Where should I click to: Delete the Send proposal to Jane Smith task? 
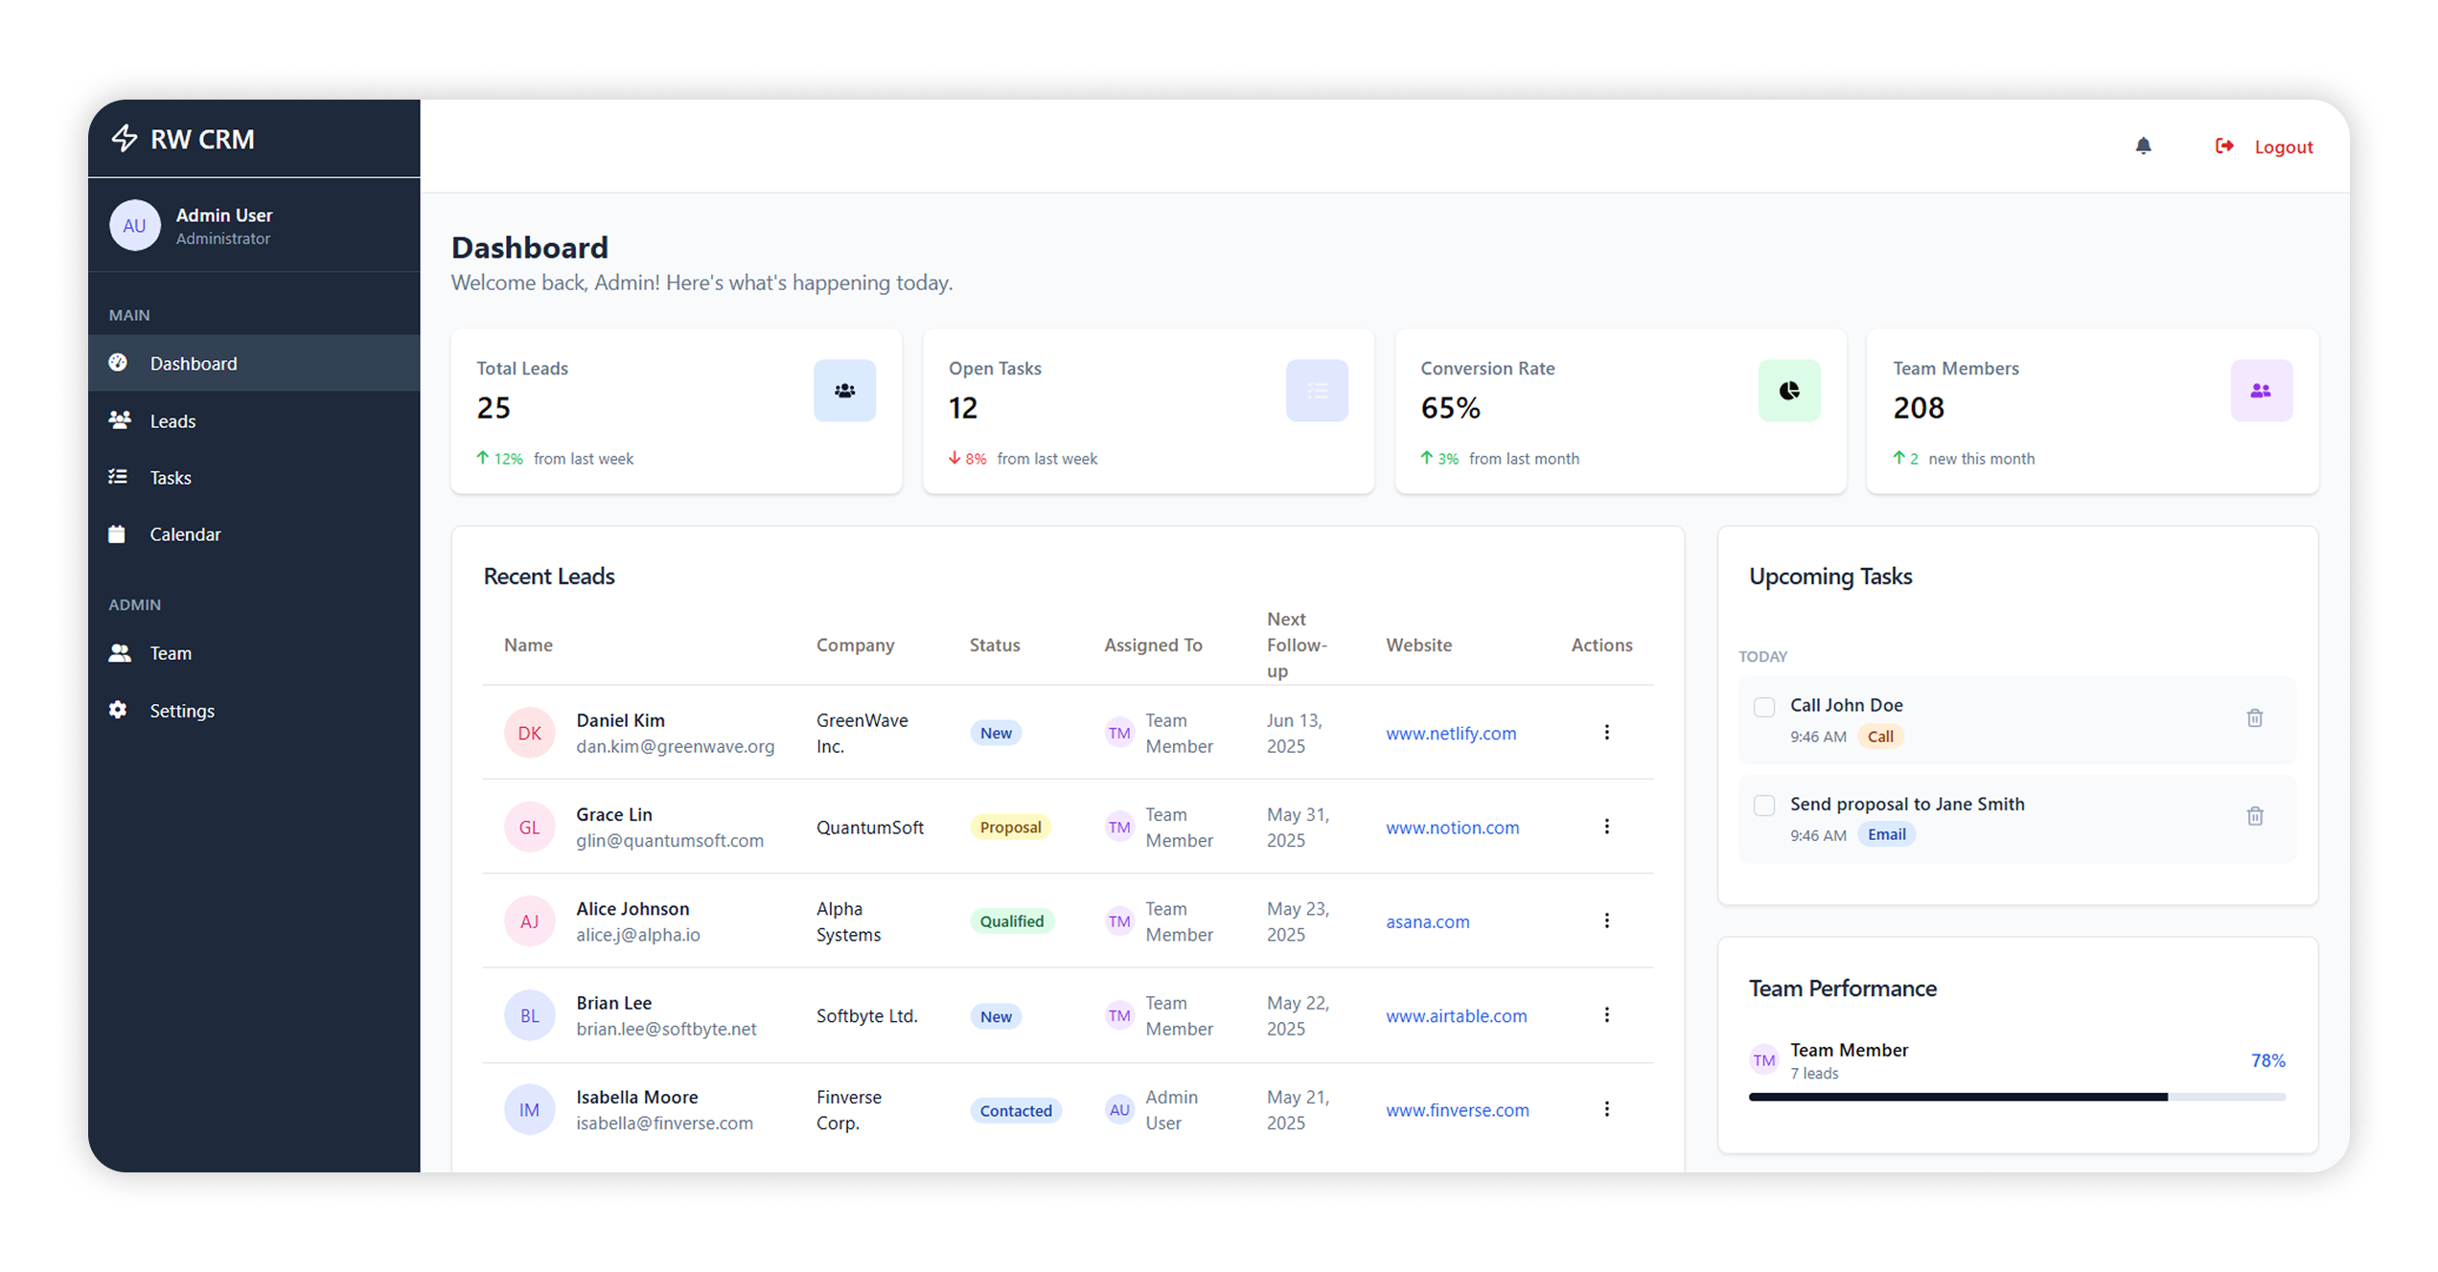(2254, 816)
